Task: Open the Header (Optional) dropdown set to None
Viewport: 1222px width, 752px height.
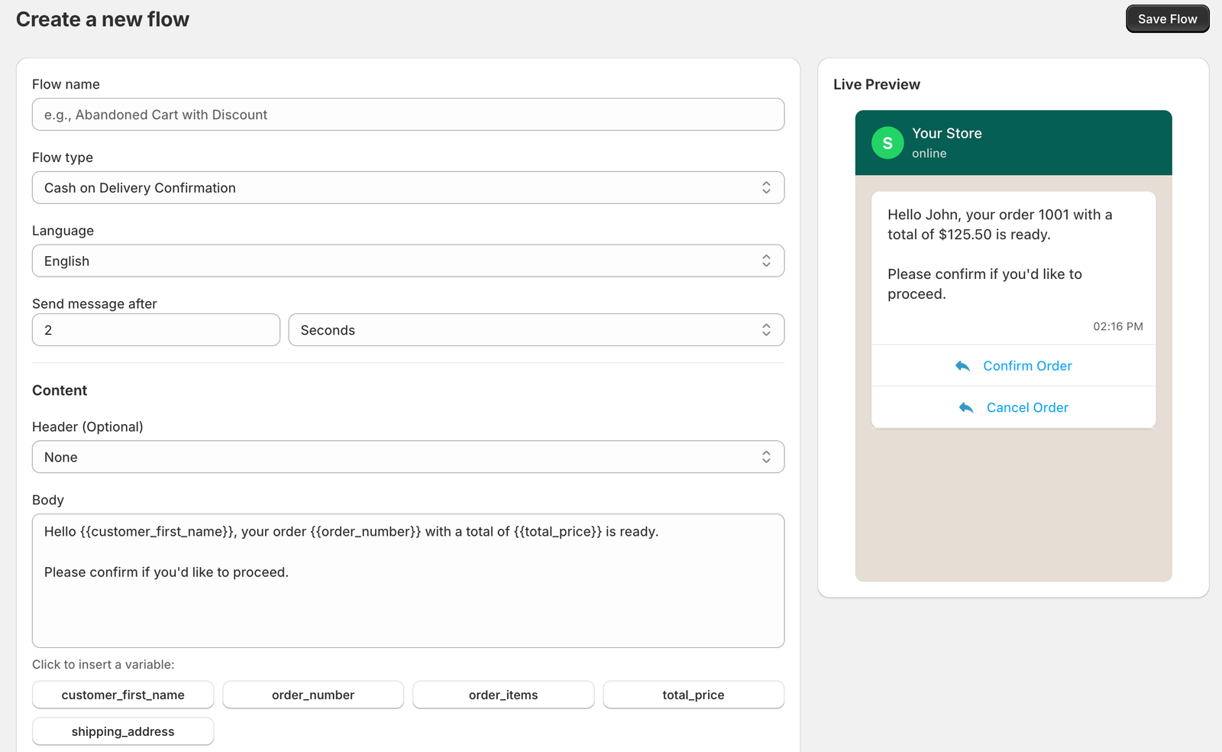Action: click(x=408, y=456)
